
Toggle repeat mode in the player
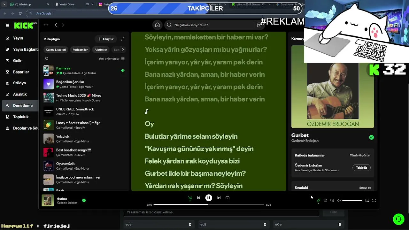coord(228,198)
